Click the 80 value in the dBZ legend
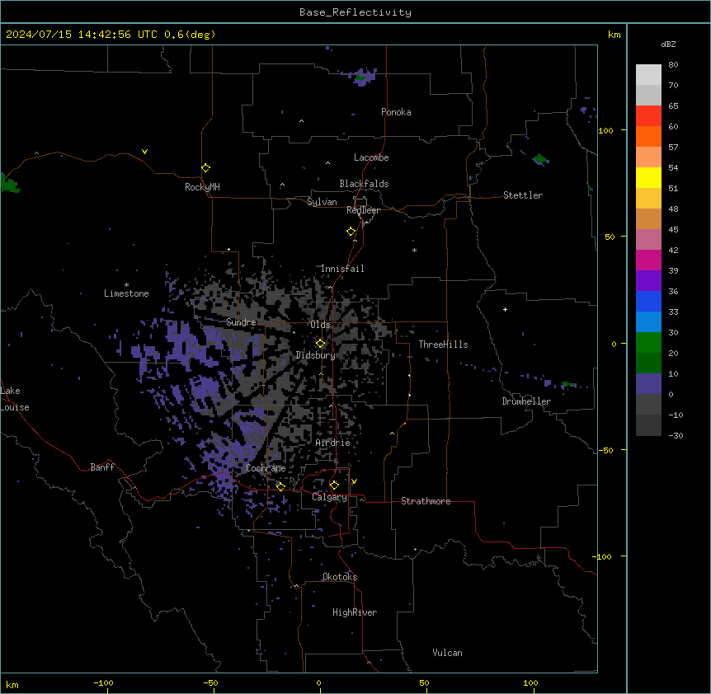The image size is (711, 694). 673,65
